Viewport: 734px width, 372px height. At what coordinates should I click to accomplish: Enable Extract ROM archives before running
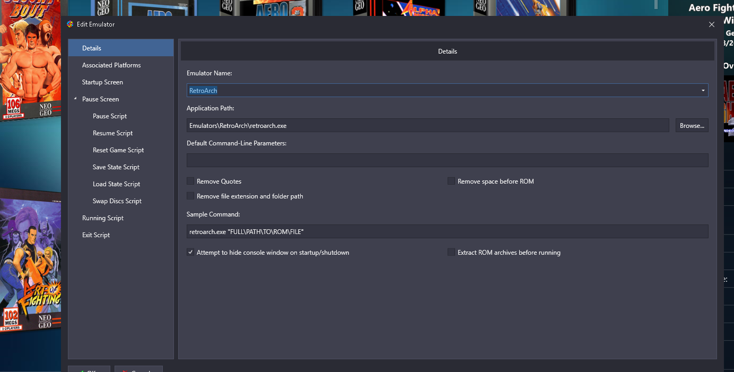[451, 252]
